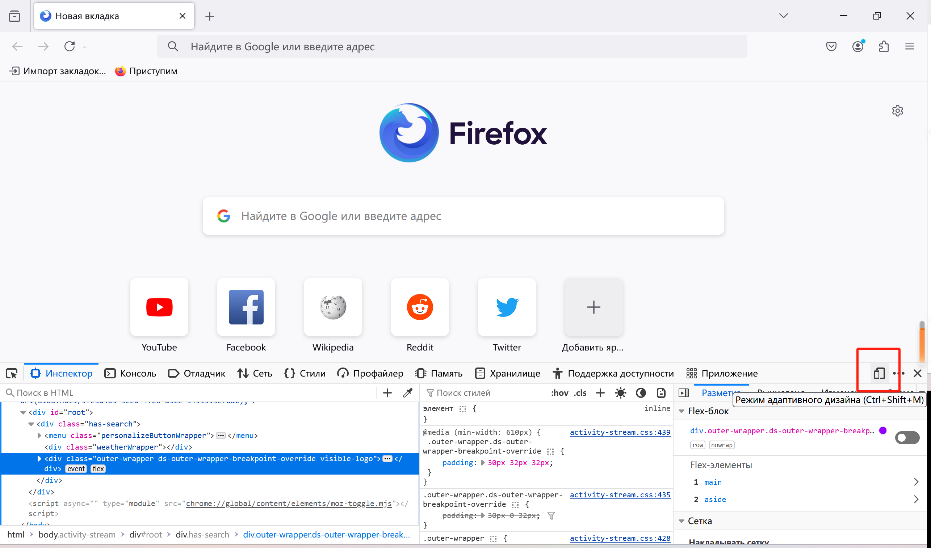The width and height of the screenshot is (931, 548).
Task: Toggle the .cls classes panel
Action: [x=580, y=393]
